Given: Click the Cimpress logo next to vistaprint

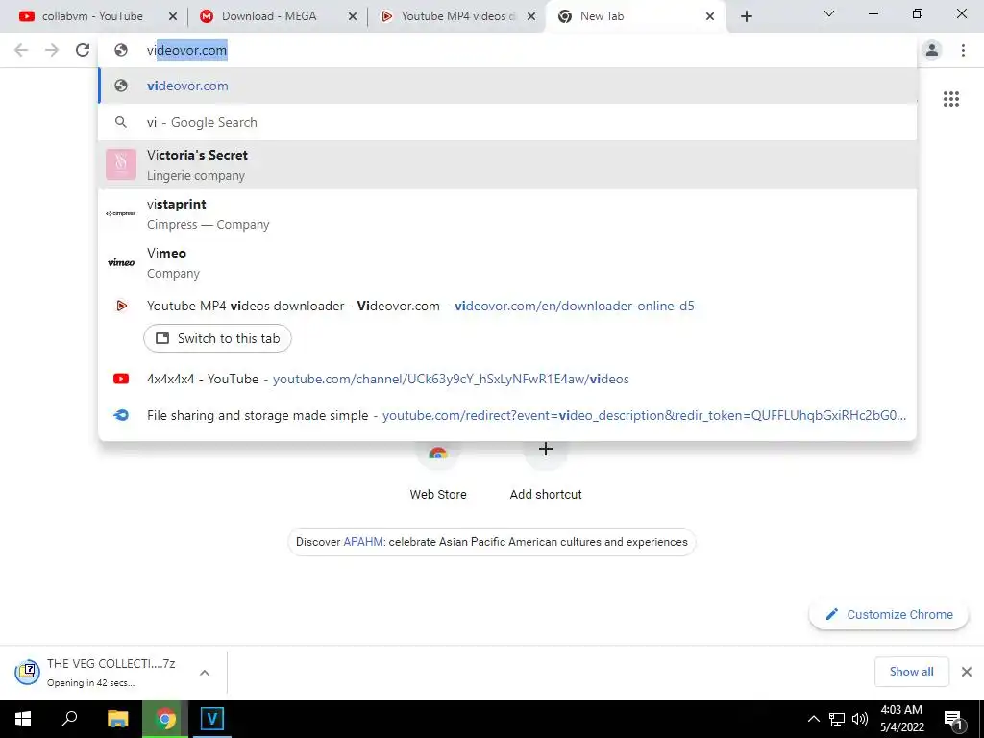Looking at the screenshot, I should (x=120, y=213).
